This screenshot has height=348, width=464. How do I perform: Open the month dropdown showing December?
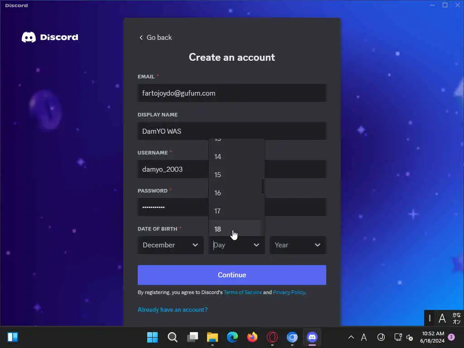click(x=170, y=245)
